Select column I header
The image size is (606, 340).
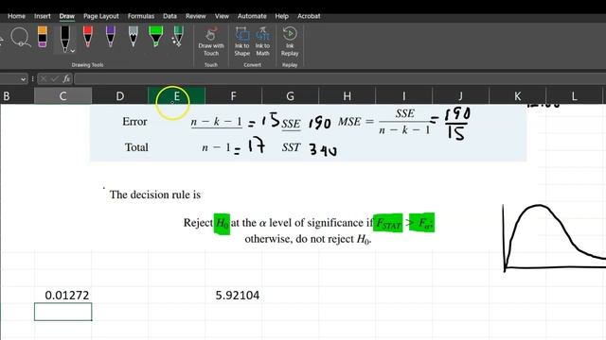click(404, 96)
